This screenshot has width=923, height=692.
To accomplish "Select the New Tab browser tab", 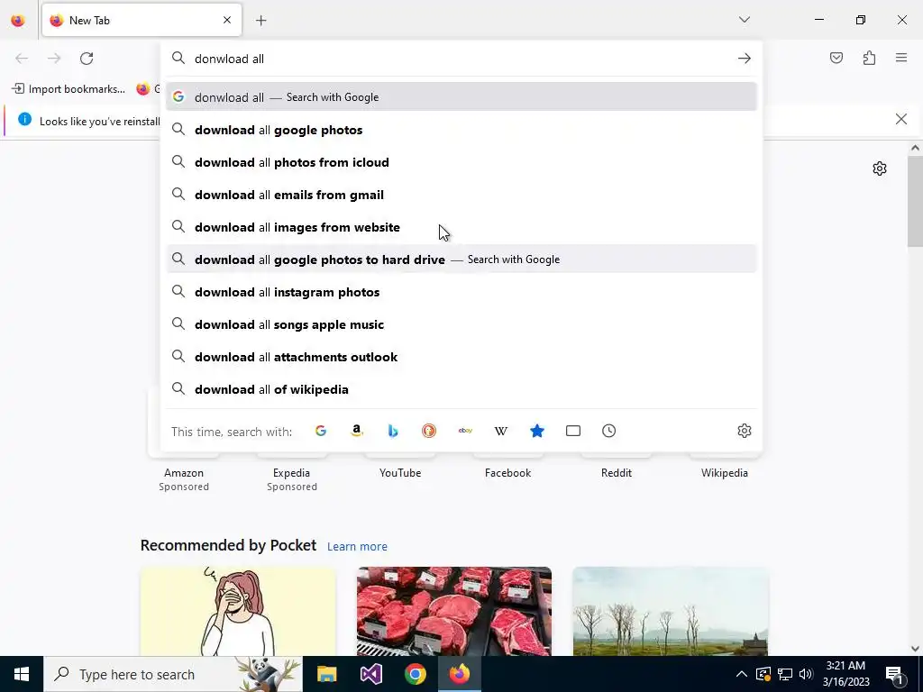I will 142,20.
